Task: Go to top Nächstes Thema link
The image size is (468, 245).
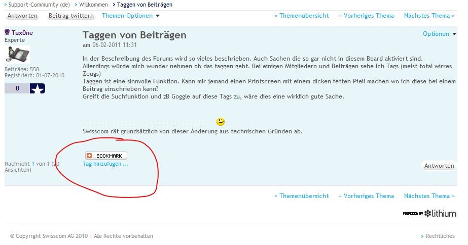Action: (x=427, y=16)
